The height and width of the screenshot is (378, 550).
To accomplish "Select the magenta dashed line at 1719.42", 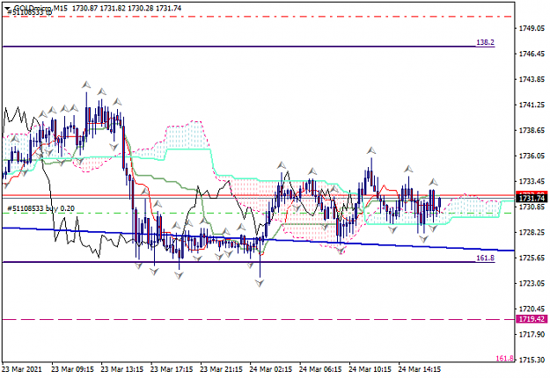I will click(x=258, y=319).
